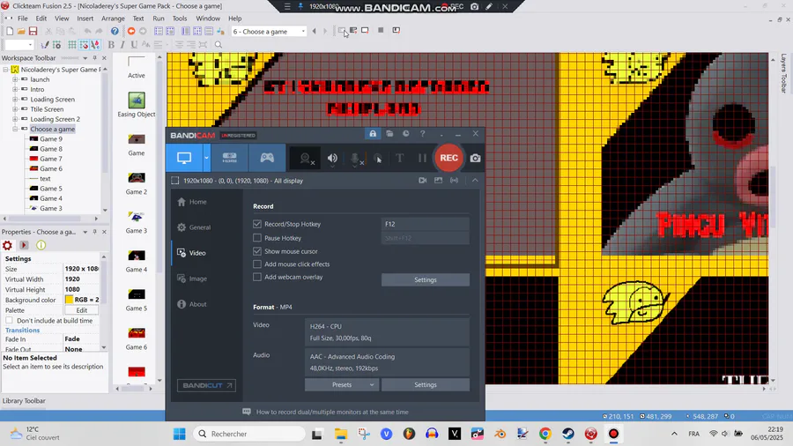Click the Italic formatting icon
Viewport: 793px width, 446px height.
[x=122, y=44]
